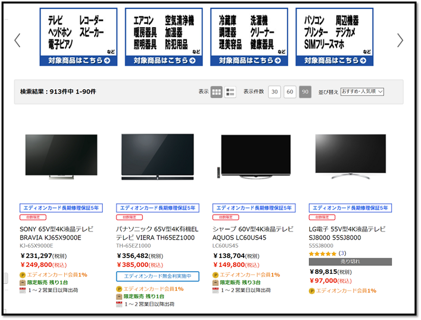The width and height of the screenshot is (421, 320).
Task: Click the calendar icon for Panasonic shipping date
Action: pos(119,304)
